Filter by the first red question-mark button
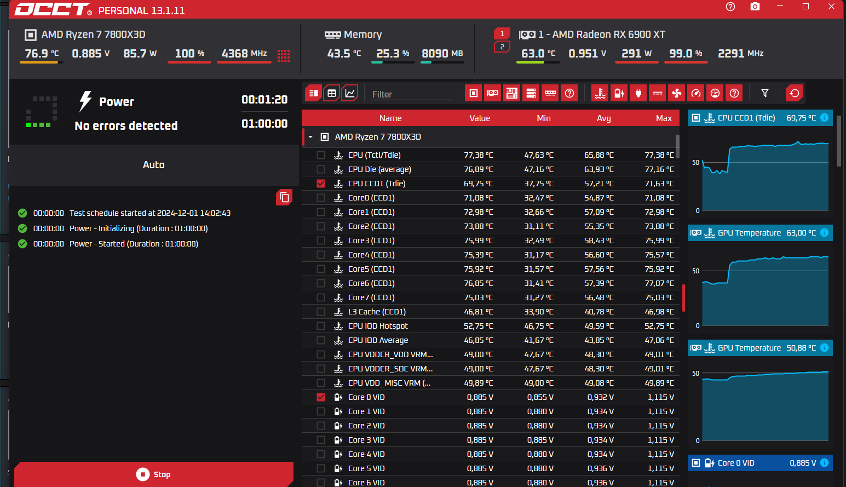Image resolution: width=846 pixels, height=487 pixels. pos(569,93)
